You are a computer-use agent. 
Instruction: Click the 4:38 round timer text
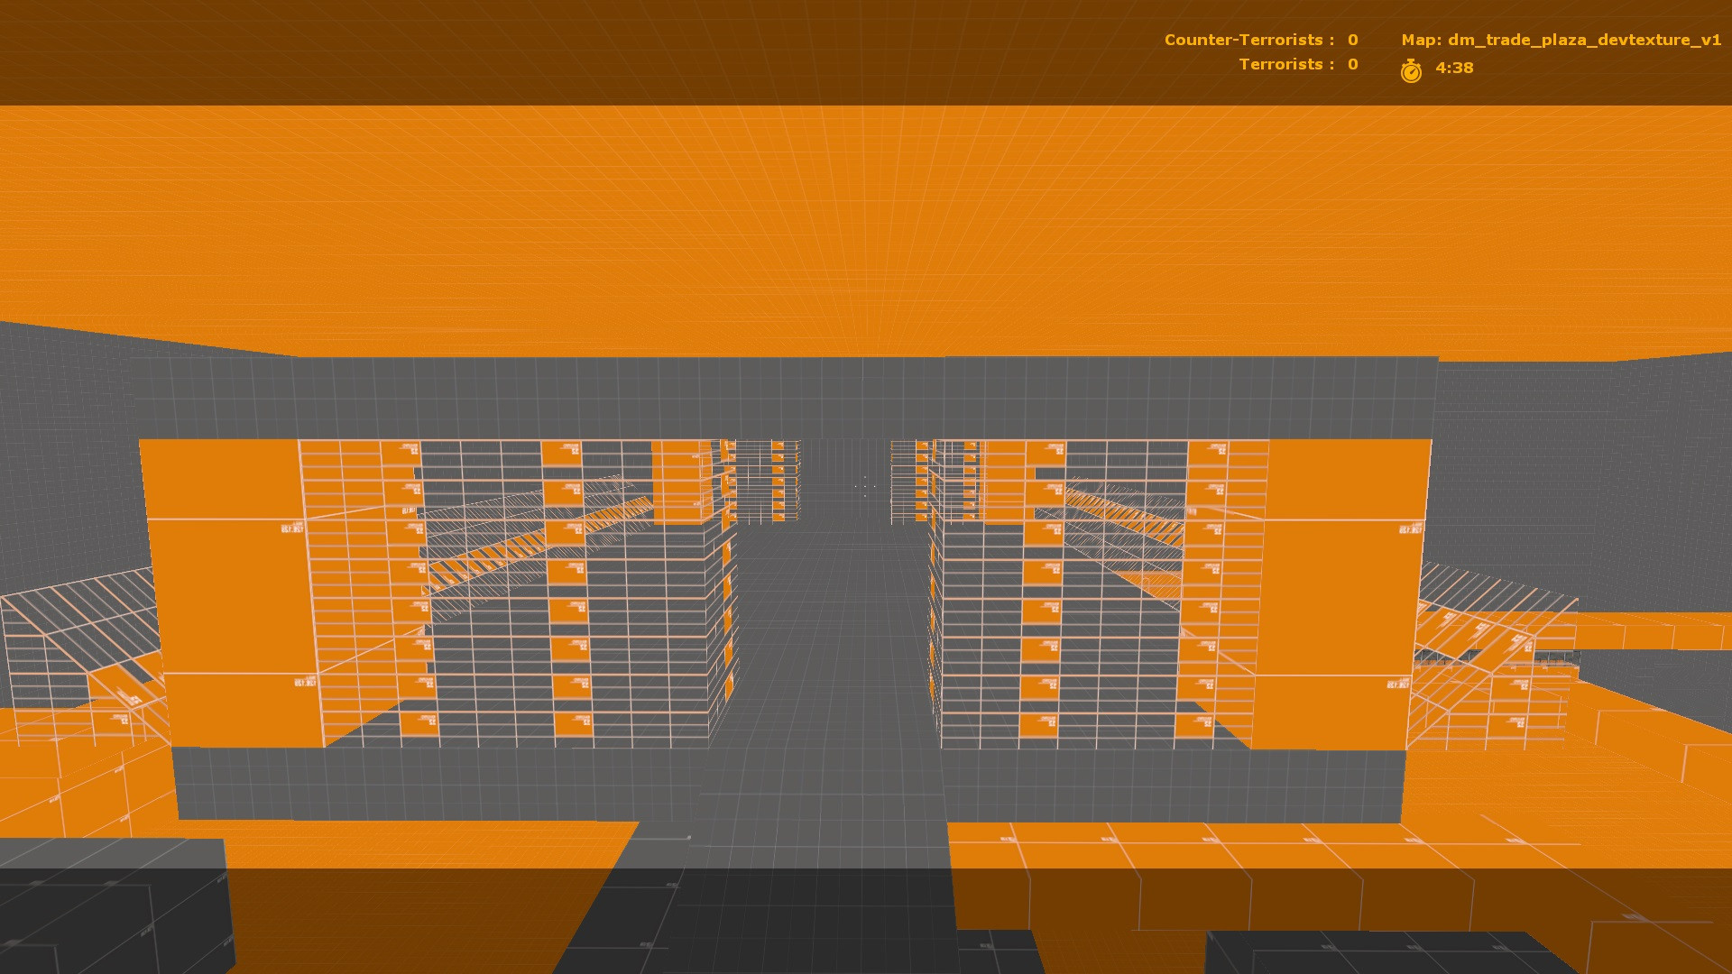pos(1454,68)
